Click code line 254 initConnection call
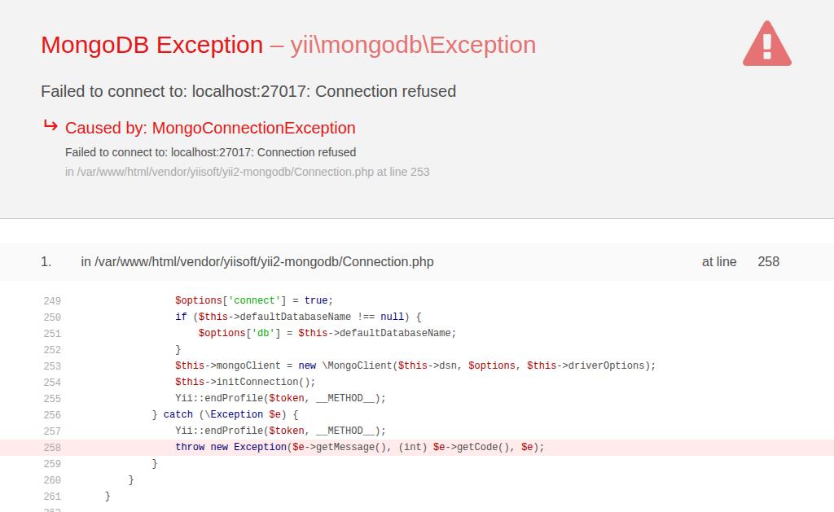This screenshot has height=512, width=834. coord(245,383)
